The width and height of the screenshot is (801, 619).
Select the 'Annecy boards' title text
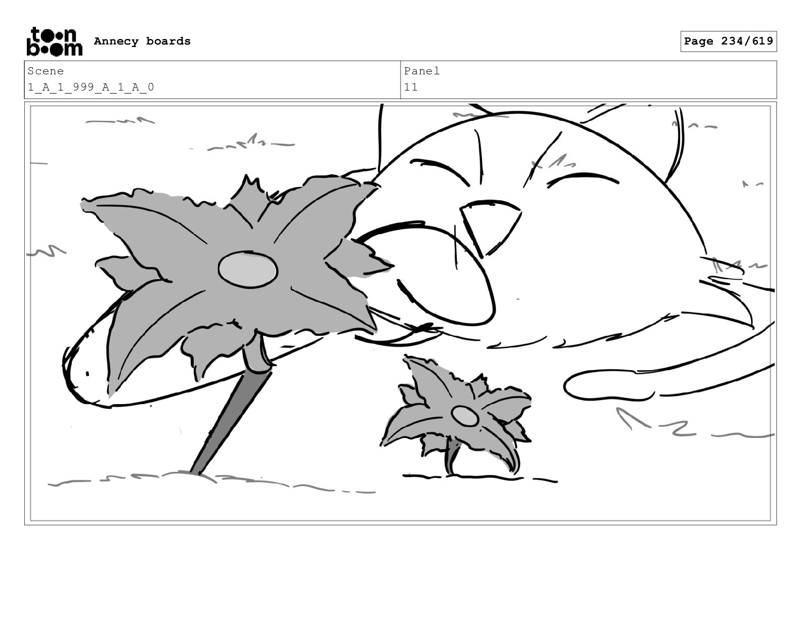click(142, 41)
